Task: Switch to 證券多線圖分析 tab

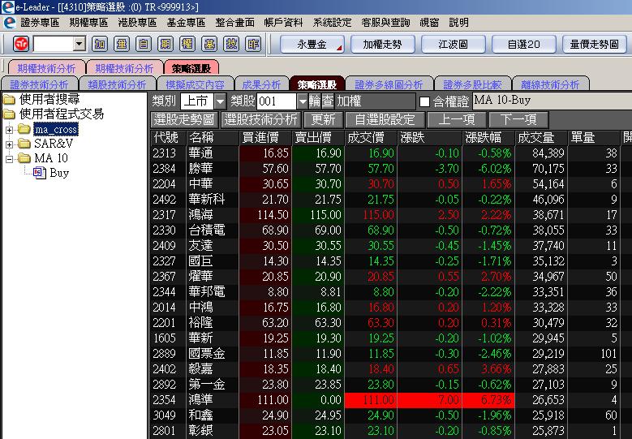Action: click(x=389, y=84)
